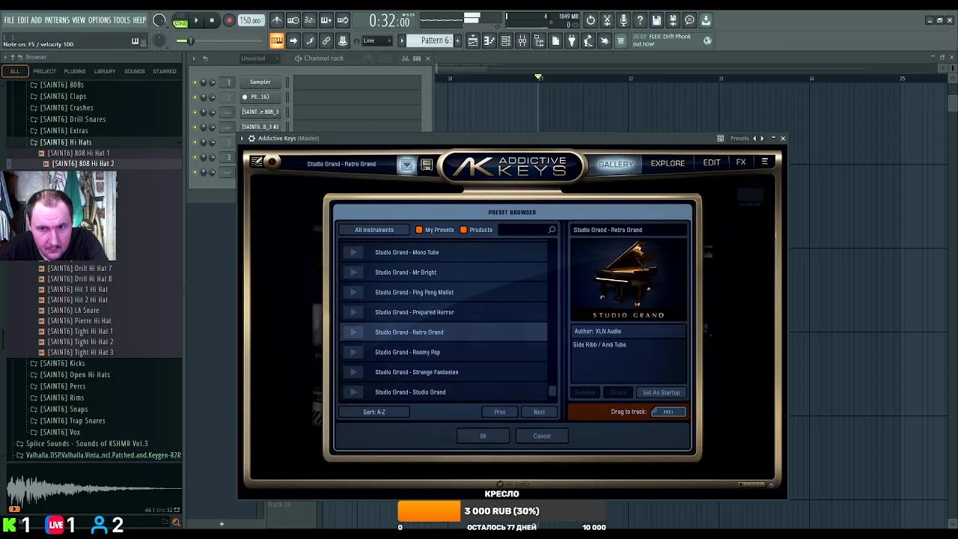
Task: Click the audio editor scissors icon
Action: [607, 21]
